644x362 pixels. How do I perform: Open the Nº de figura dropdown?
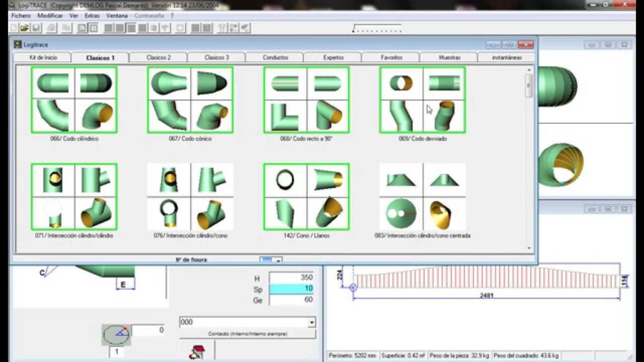pos(279,260)
